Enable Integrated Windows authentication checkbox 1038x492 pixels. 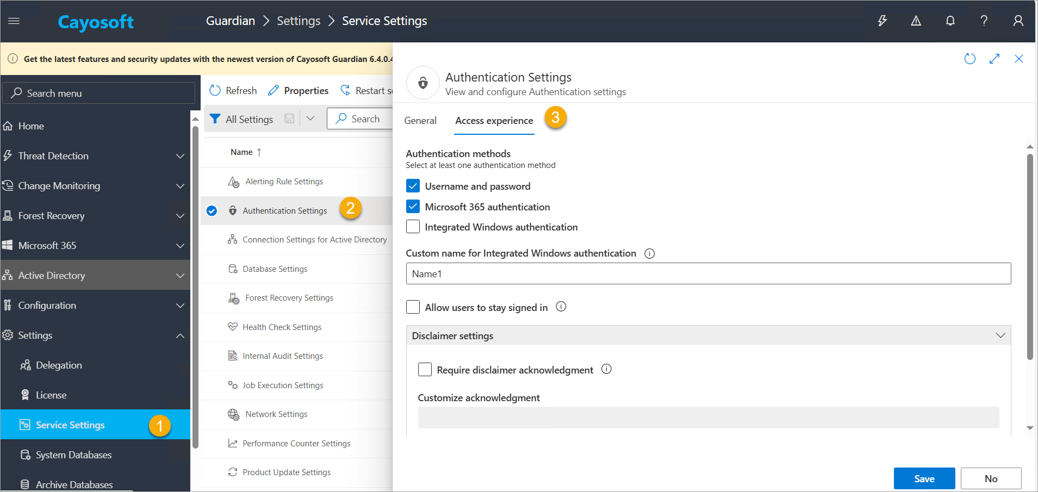[x=413, y=227]
